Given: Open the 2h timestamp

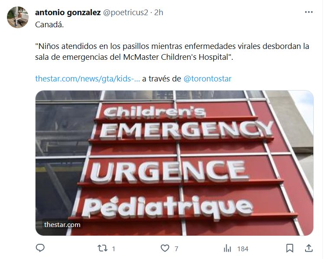Looking at the screenshot, I should coord(159,13).
